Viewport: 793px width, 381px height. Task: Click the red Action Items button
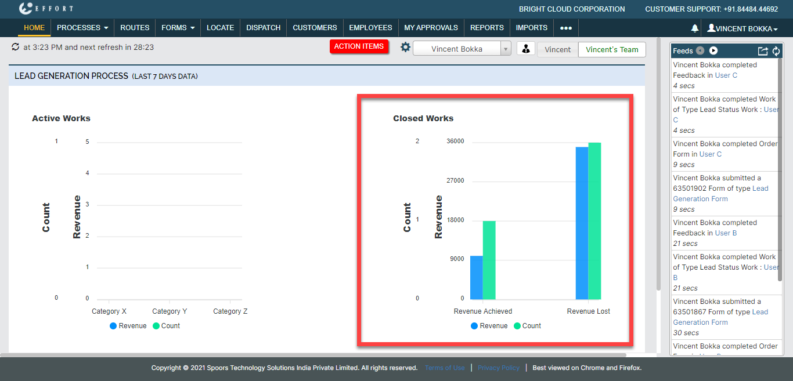[x=359, y=46]
